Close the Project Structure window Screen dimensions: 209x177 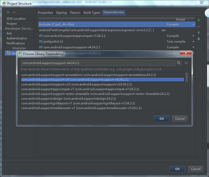[201, 2]
